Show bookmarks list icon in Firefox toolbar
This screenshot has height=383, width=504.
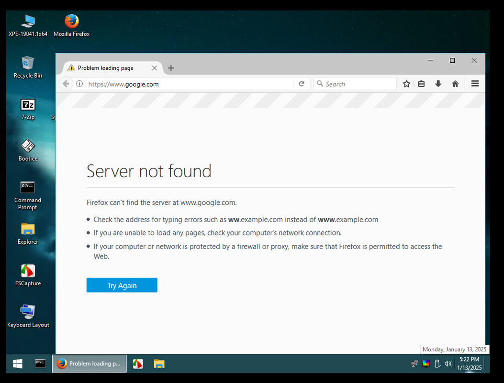pyautogui.click(x=421, y=84)
